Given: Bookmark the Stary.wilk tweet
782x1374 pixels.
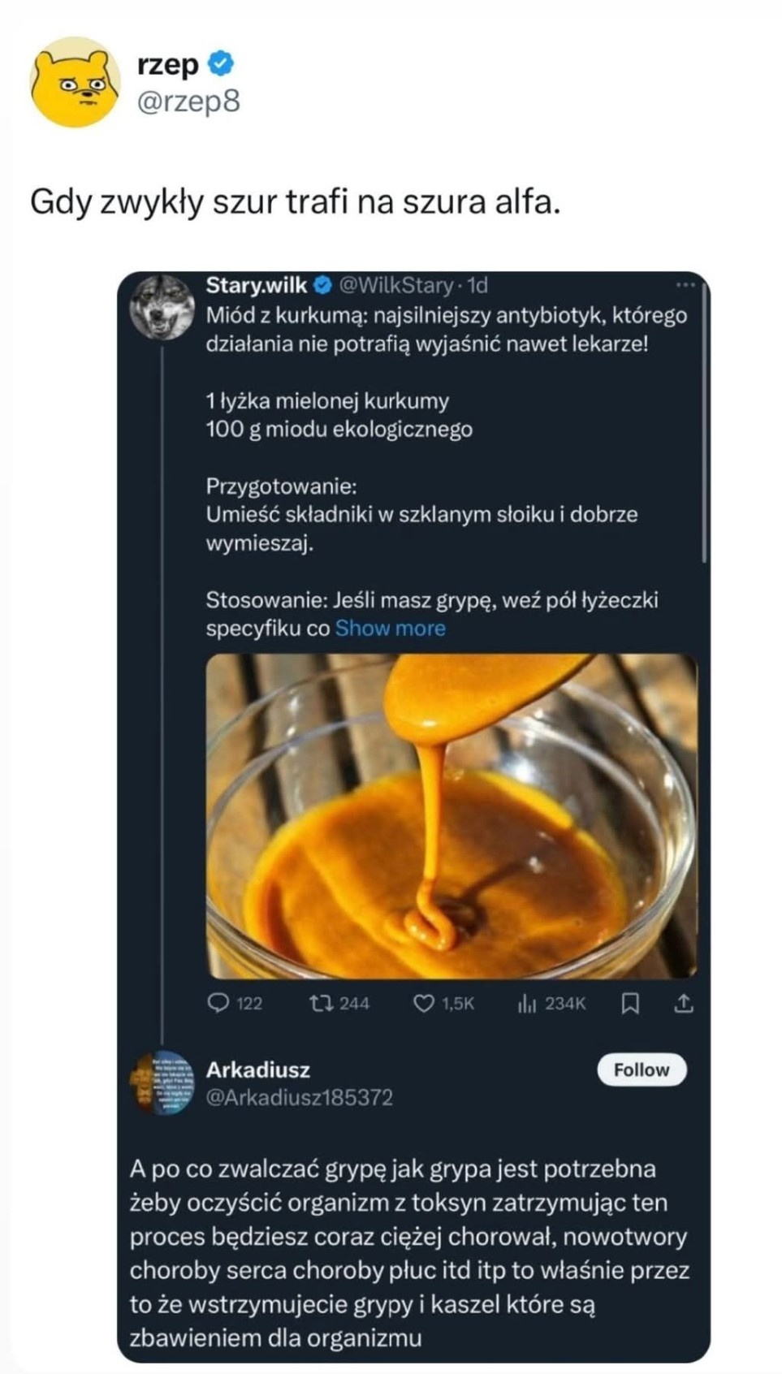Looking at the screenshot, I should (629, 1005).
